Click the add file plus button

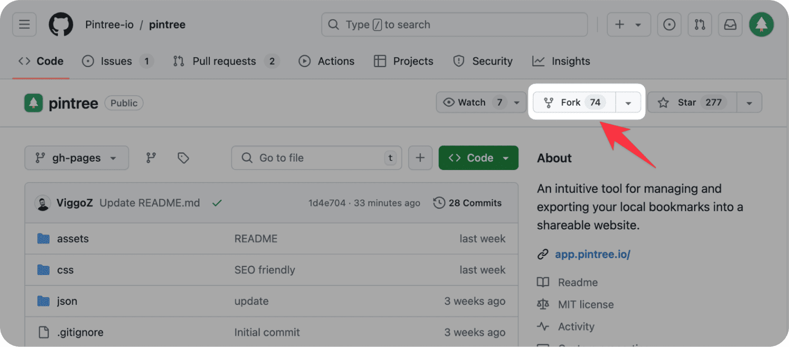[420, 158]
